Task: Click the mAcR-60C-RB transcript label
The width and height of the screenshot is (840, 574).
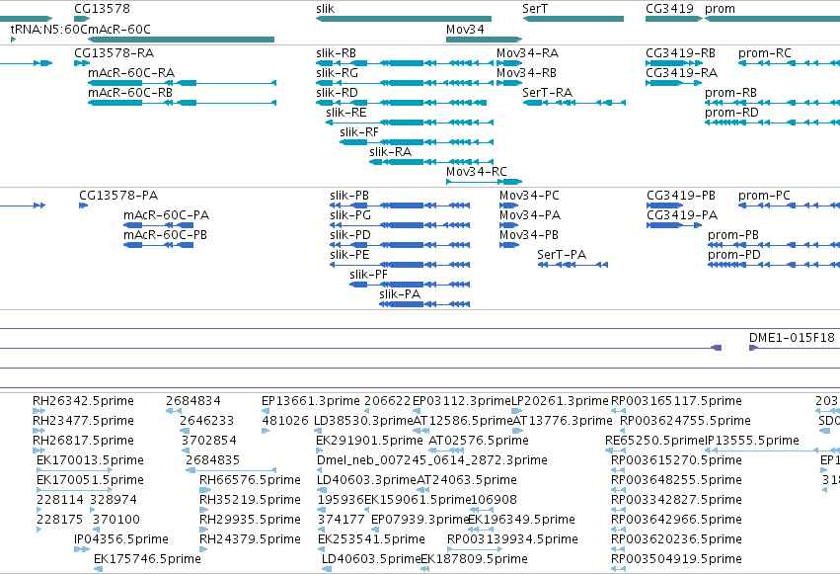Action: point(130,93)
